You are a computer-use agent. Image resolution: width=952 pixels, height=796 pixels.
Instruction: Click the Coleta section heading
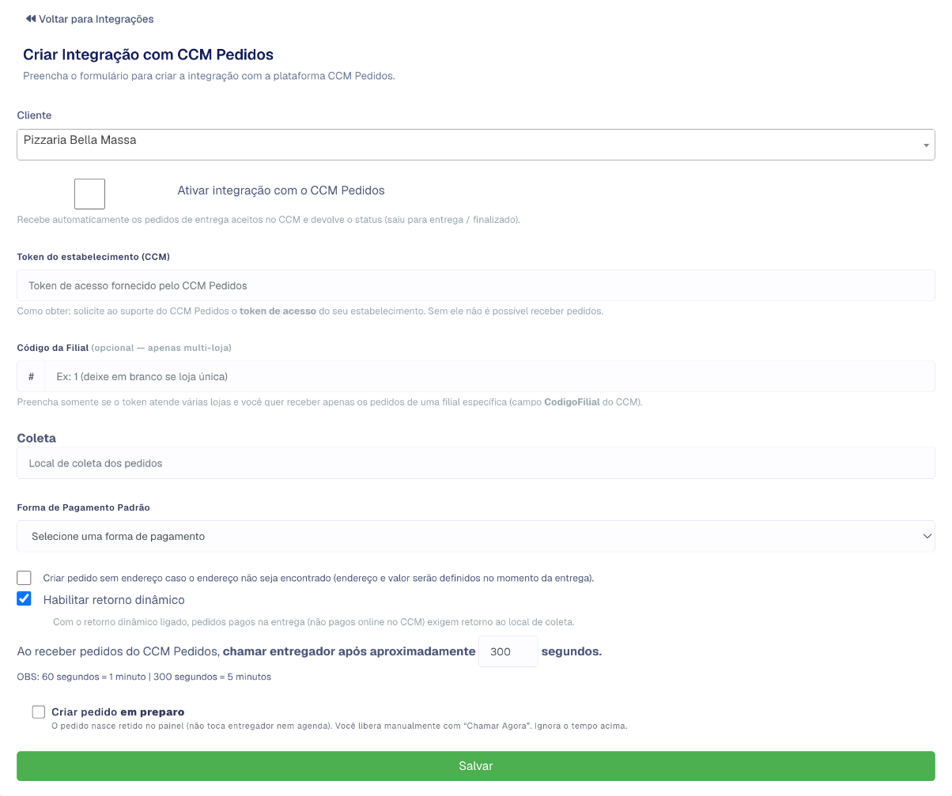(36, 438)
